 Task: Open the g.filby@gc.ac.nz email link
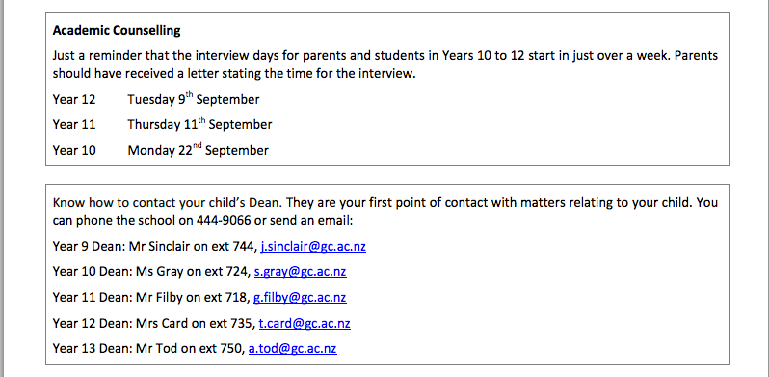pos(300,298)
